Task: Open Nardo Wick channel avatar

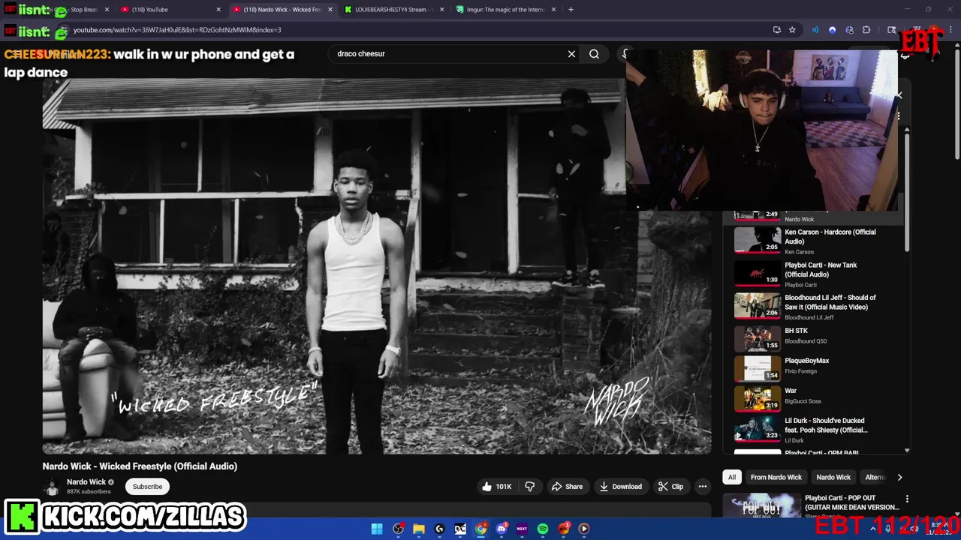Action: pyautogui.click(x=52, y=487)
